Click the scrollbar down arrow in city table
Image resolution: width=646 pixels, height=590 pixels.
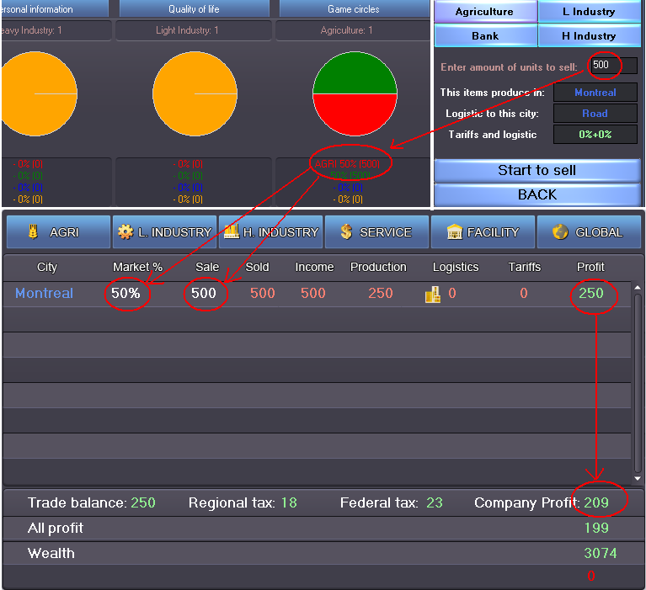(x=638, y=479)
